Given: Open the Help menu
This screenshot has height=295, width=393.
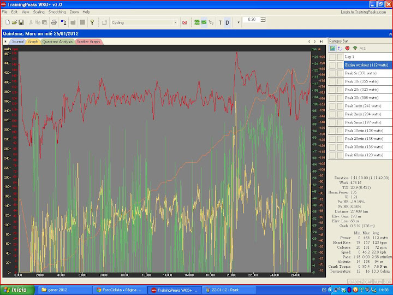Looking at the screenshot, I should [86, 12].
